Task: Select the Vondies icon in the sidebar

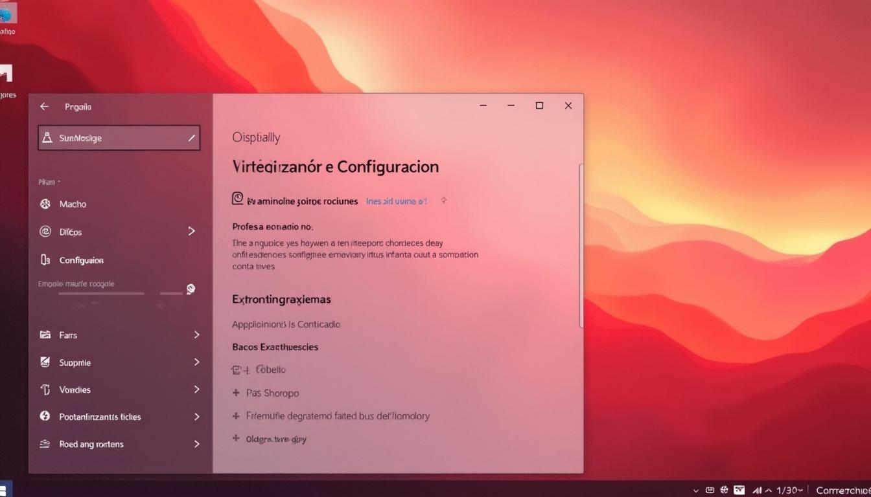Action: (x=45, y=390)
